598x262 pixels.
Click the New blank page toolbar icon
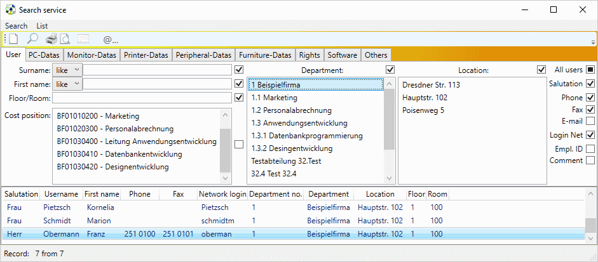point(14,39)
